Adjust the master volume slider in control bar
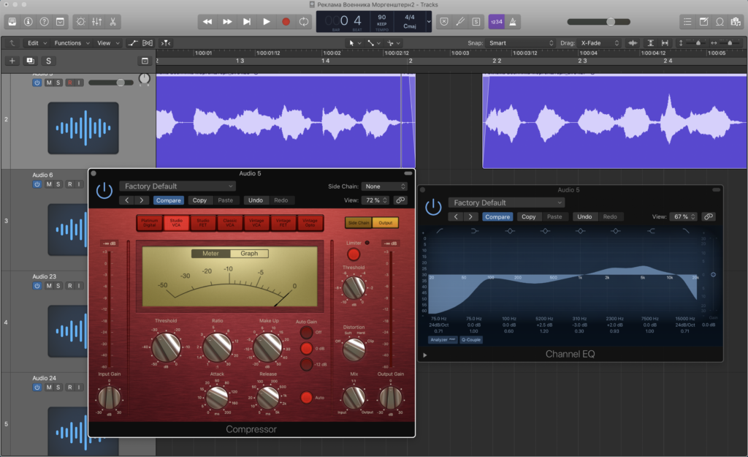The height and width of the screenshot is (457, 748). 609,22
